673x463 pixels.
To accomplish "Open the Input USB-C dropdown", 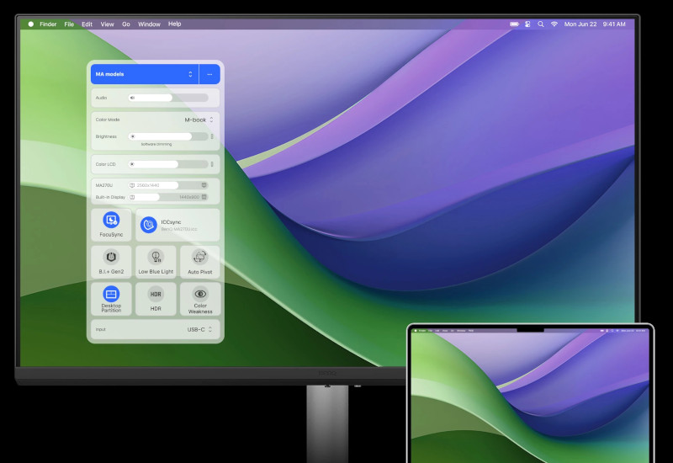I will pyautogui.click(x=199, y=330).
